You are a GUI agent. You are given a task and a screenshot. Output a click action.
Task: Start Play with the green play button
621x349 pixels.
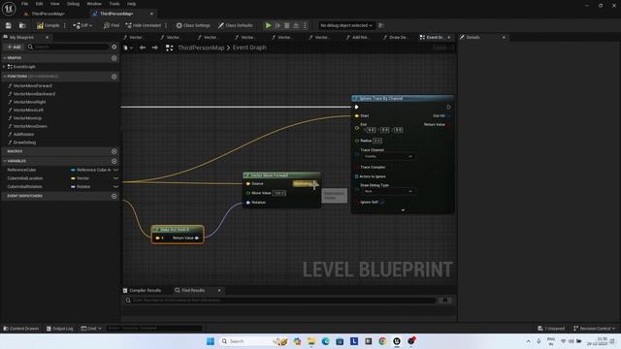tap(268, 25)
